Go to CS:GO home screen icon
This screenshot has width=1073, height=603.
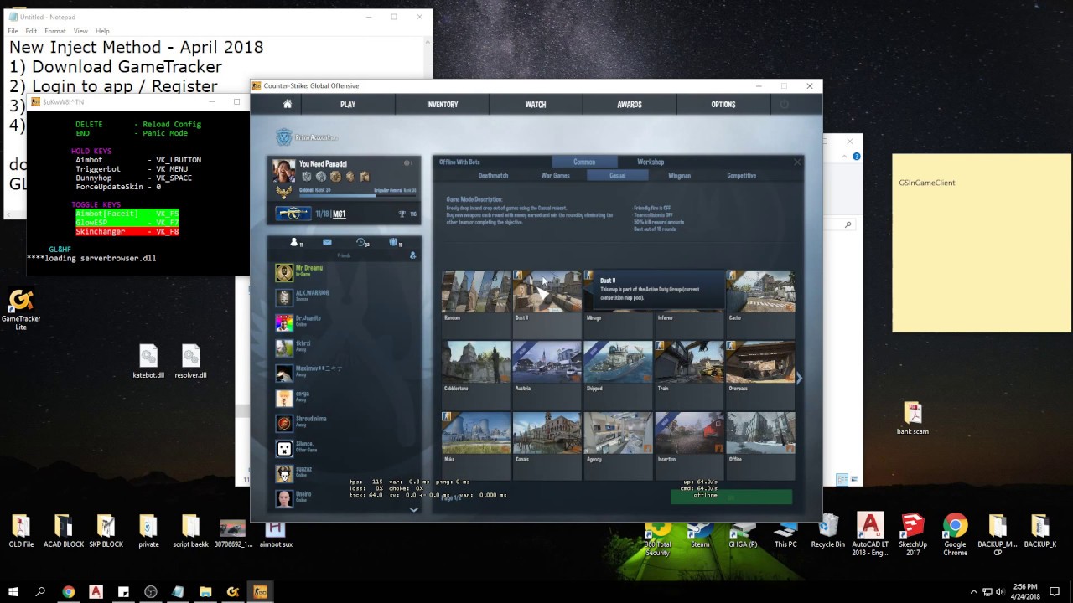click(x=287, y=105)
